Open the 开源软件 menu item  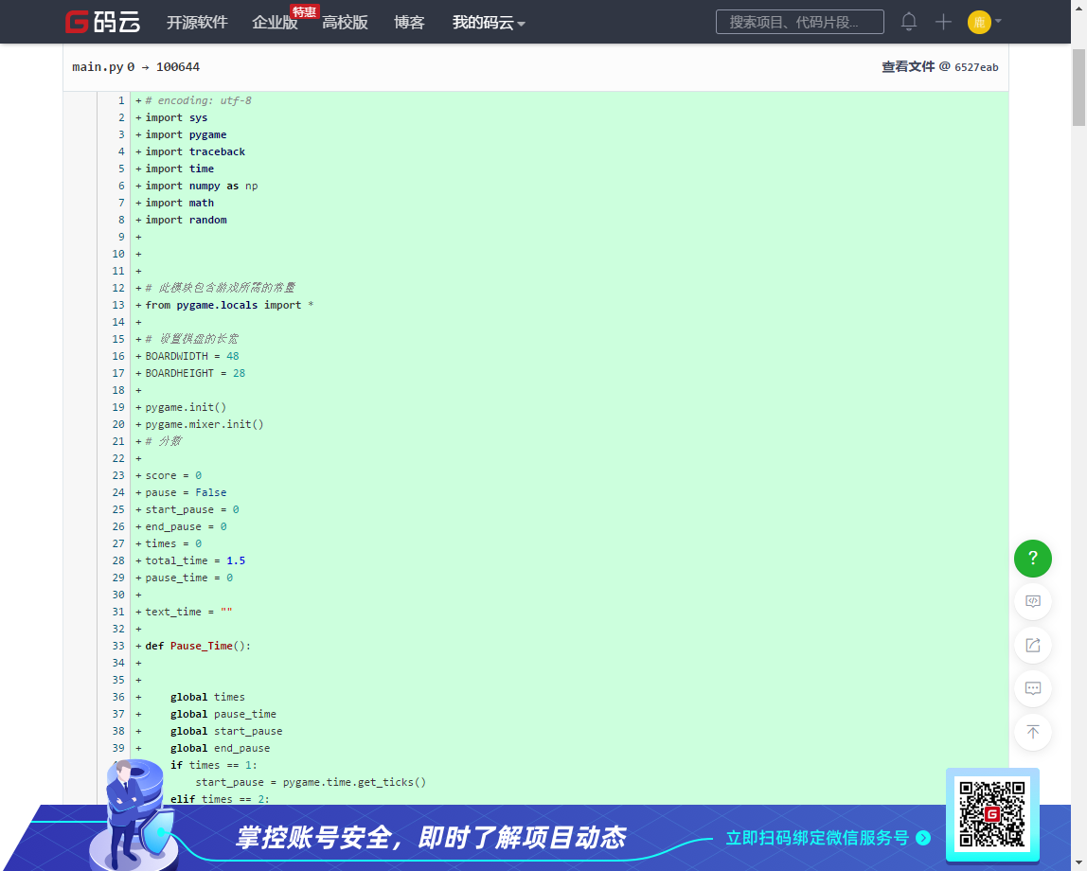[197, 22]
